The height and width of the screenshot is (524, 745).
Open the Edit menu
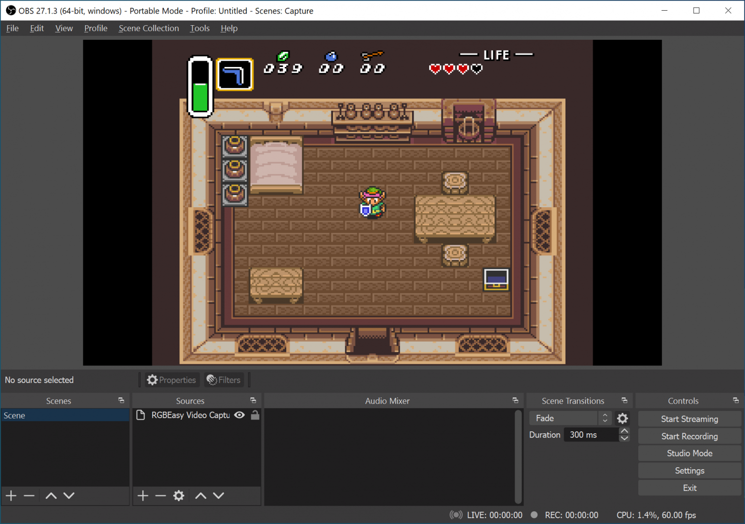pyautogui.click(x=37, y=28)
